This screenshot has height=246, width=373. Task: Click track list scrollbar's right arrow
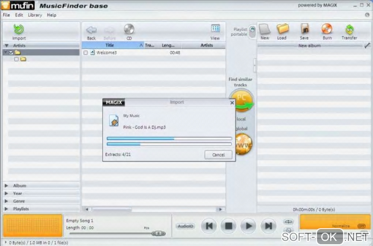pos(220,209)
